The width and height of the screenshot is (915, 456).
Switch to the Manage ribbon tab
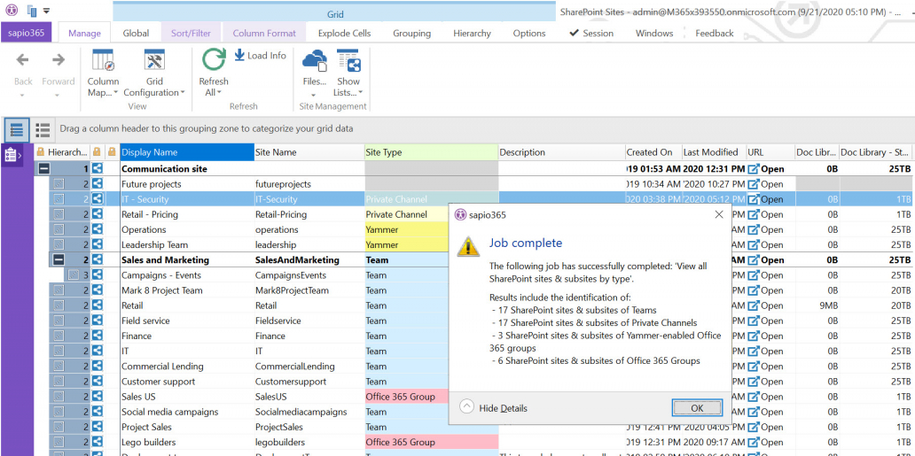click(84, 34)
